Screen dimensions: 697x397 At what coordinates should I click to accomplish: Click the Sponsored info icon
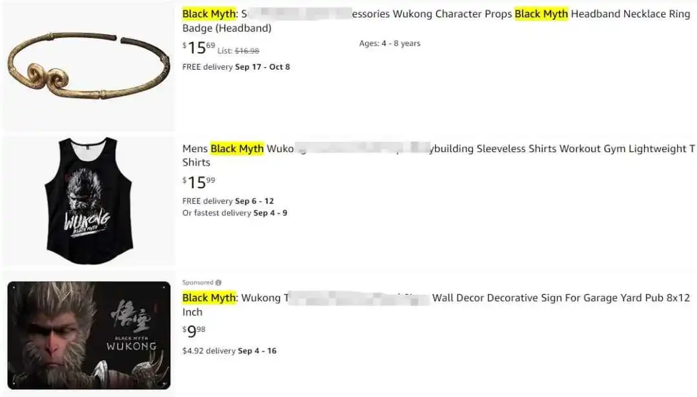coord(218,282)
